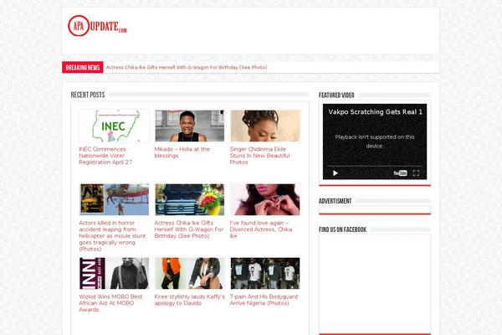Click the Featured Video heading
The image size is (502, 335).
(336, 95)
